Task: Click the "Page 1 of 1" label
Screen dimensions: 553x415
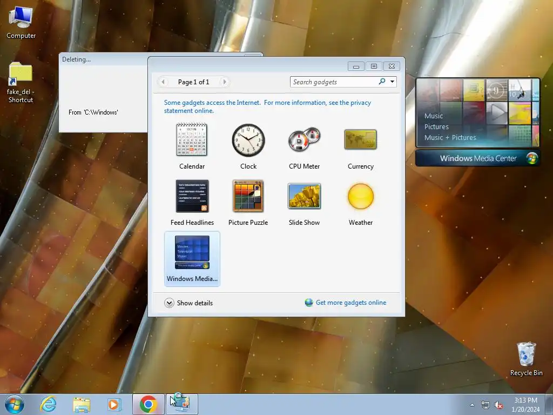Action: (194, 82)
